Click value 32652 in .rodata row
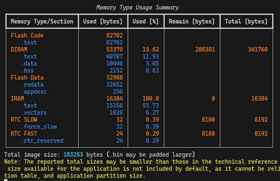 (x=114, y=85)
